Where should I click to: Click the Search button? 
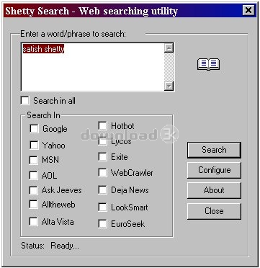coord(214,150)
